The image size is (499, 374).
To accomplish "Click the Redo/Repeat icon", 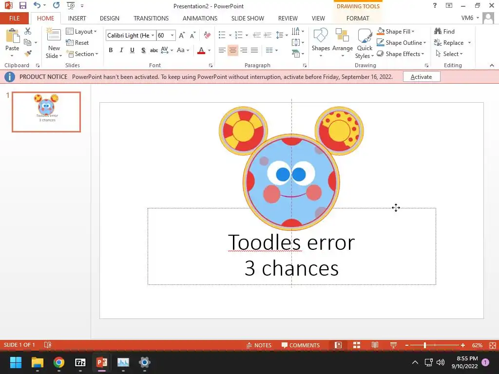I will tap(57, 5).
